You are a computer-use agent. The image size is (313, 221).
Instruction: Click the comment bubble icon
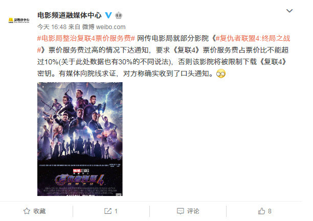[180, 211]
